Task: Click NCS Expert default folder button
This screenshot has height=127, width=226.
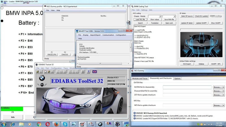Action: pos(187,64)
